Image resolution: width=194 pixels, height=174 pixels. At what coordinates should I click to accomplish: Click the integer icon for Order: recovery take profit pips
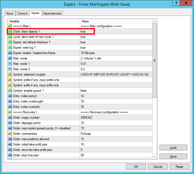click(x=10, y=150)
